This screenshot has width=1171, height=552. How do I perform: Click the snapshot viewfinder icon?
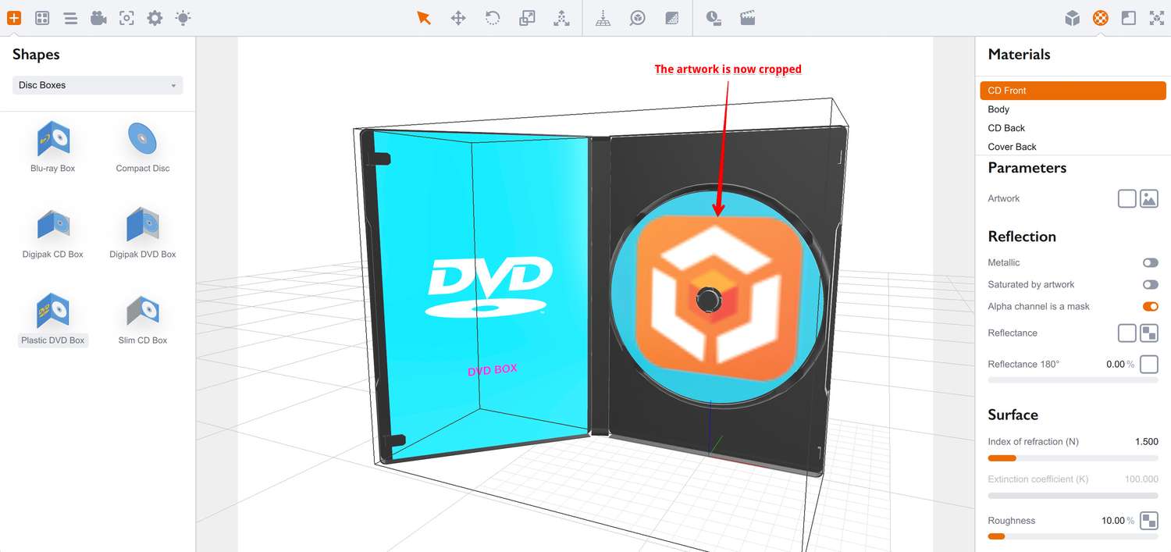tap(126, 17)
